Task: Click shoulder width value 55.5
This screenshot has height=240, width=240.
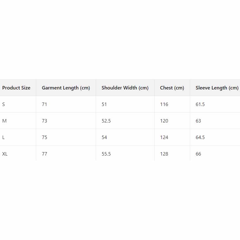Action: [x=106, y=154]
